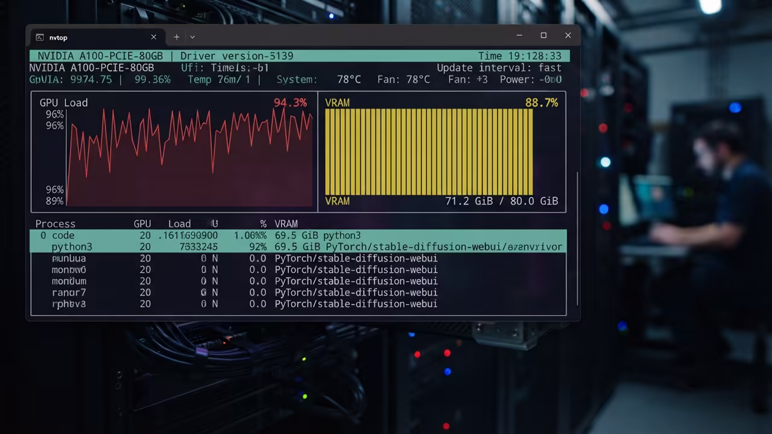Select the monbw6 process row

(x=298, y=269)
